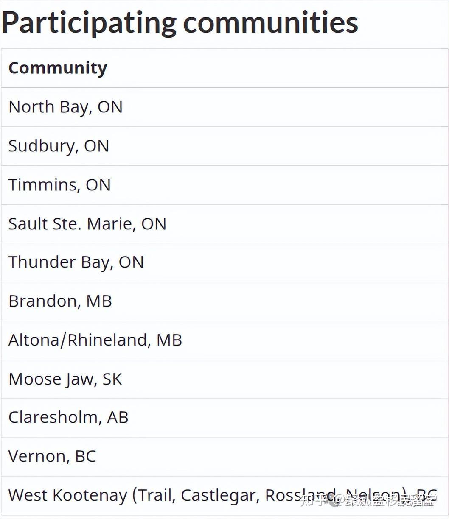The height and width of the screenshot is (519, 449).
Task: Click the Brandon, MB entry
Action: [60, 301]
